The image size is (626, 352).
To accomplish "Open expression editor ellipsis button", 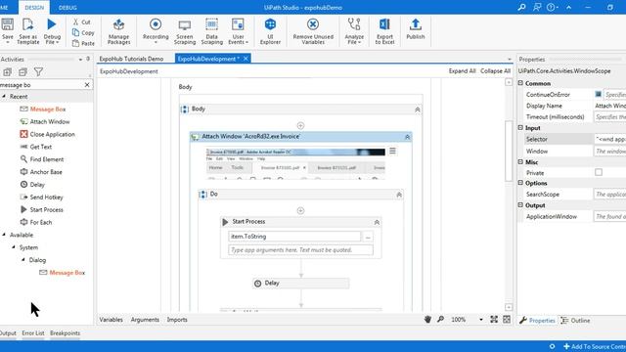I will (x=368, y=237).
